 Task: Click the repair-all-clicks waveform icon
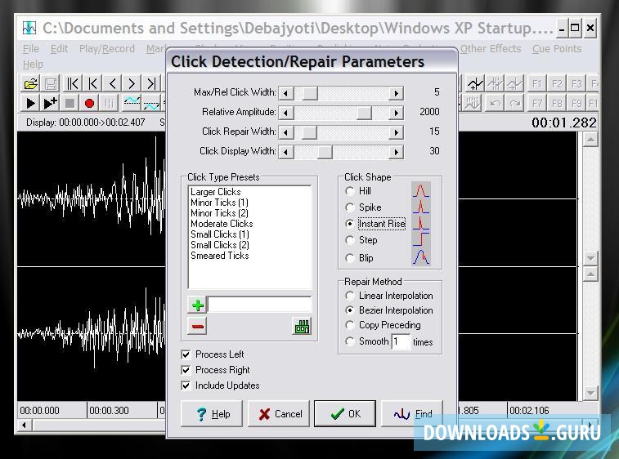[x=472, y=103]
